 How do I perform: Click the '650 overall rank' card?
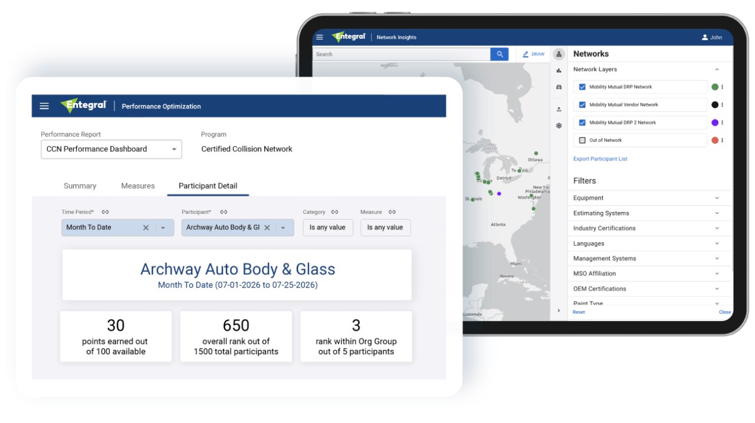[x=236, y=336]
